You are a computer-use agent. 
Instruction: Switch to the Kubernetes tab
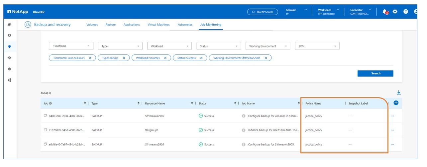[x=185, y=25]
